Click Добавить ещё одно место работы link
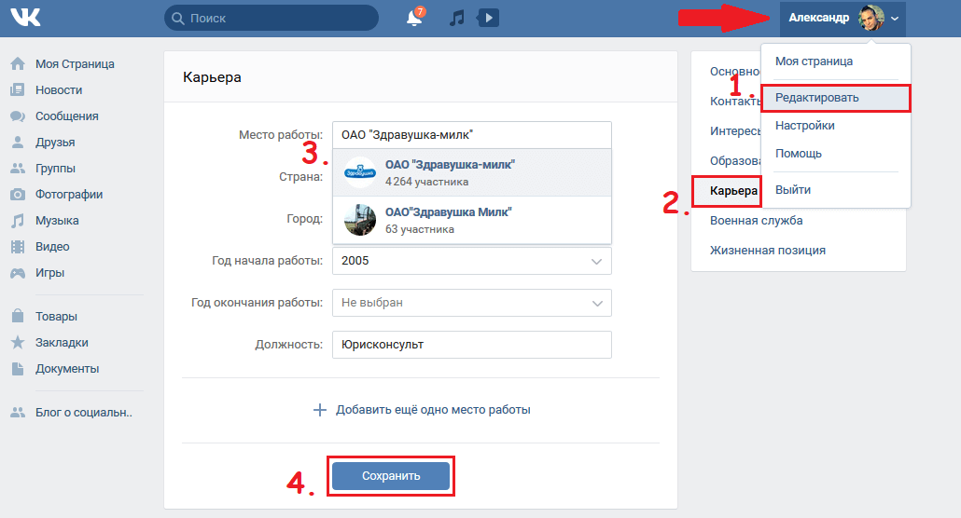Image resolution: width=961 pixels, height=518 pixels. coord(433,410)
